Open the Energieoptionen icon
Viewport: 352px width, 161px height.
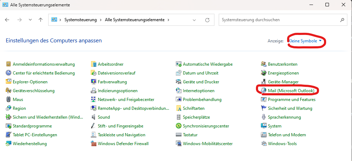(x=263, y=73)
